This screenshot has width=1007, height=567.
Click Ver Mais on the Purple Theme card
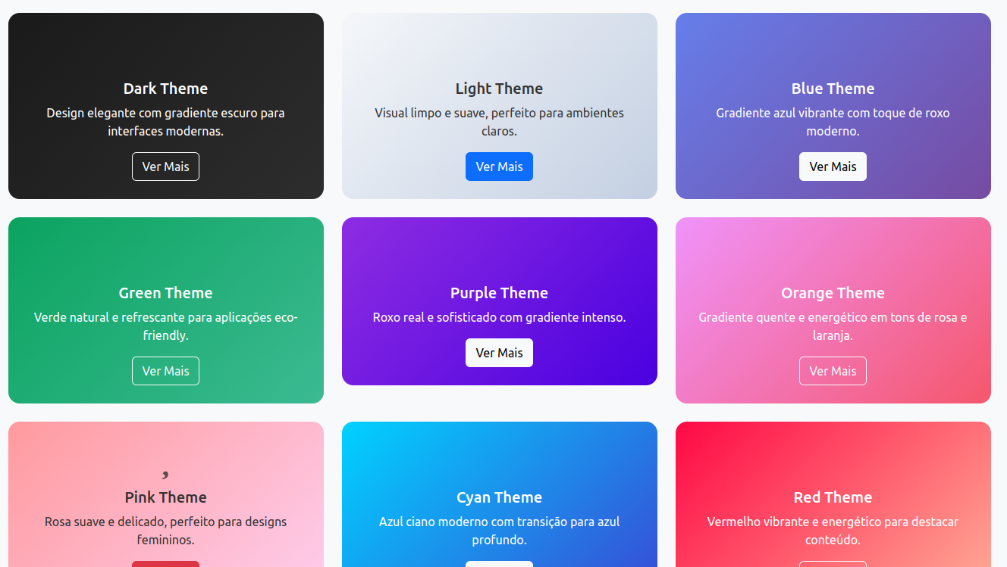click(x=499, y=353)
